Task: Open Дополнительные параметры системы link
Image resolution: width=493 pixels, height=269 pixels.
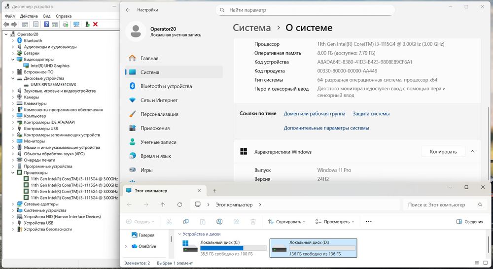Action: point(326,128)
